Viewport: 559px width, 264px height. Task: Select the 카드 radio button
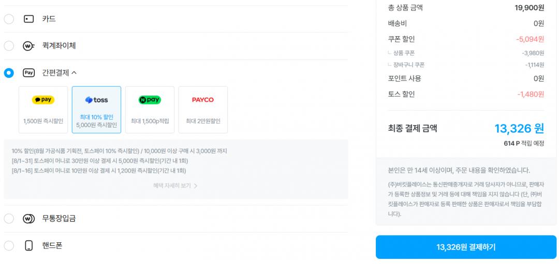pyautogui.click(x=9, y=19)
